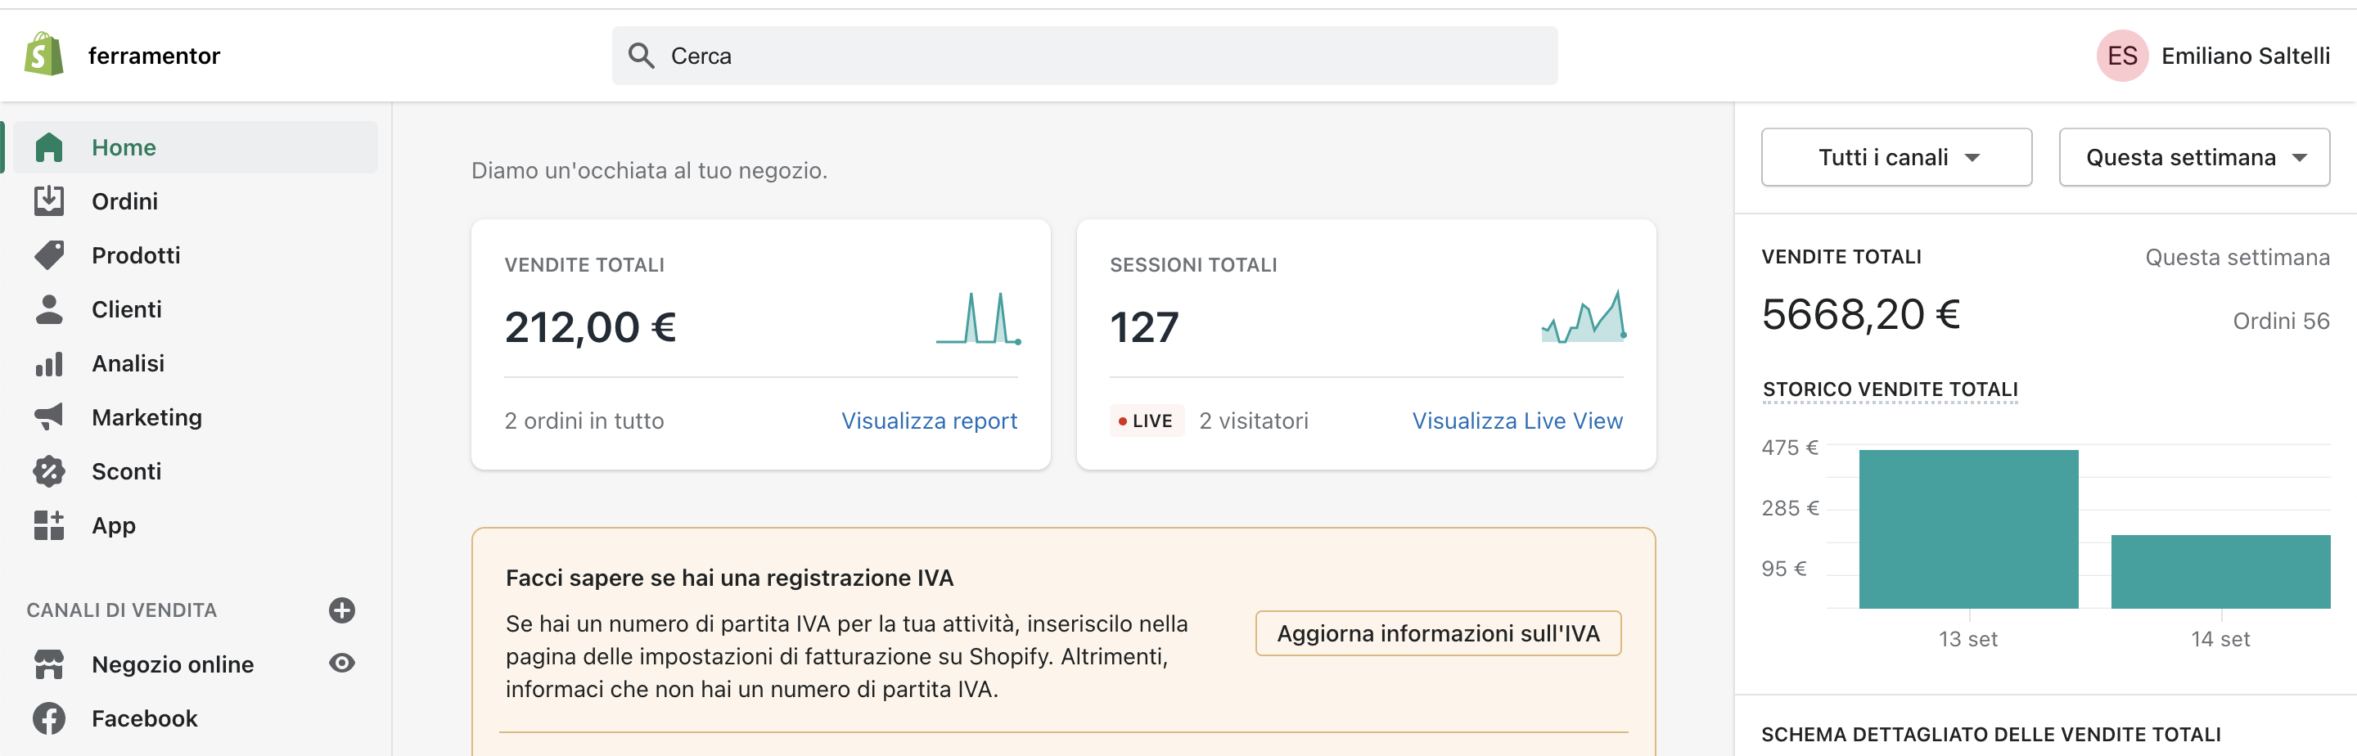The image size is (2357, 756).
Task: Add a sales channel with plus icon
Action: point(341,610)
